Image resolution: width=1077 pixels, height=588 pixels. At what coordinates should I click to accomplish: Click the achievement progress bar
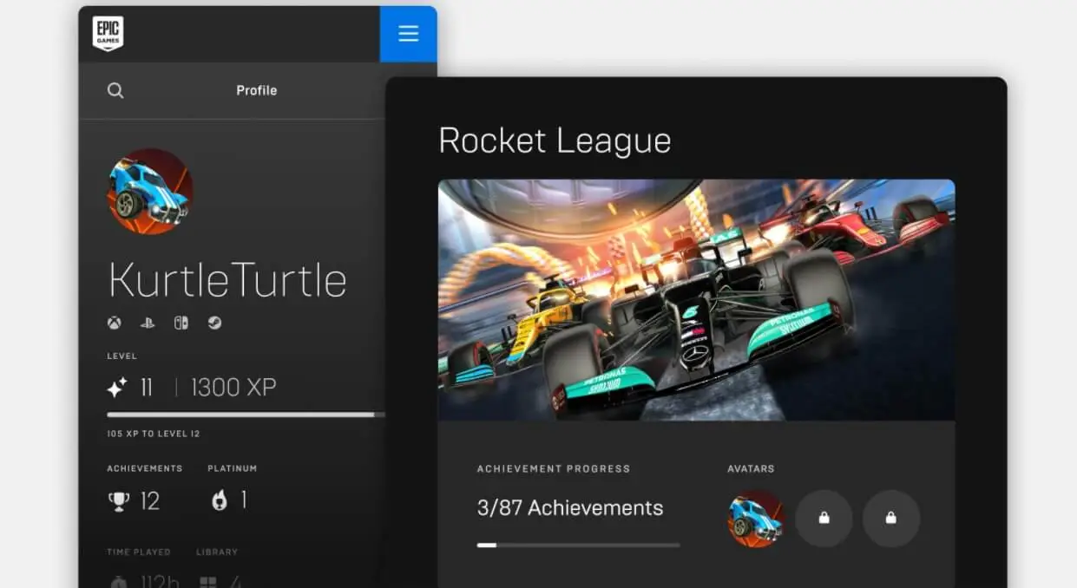tap(578, 546)
